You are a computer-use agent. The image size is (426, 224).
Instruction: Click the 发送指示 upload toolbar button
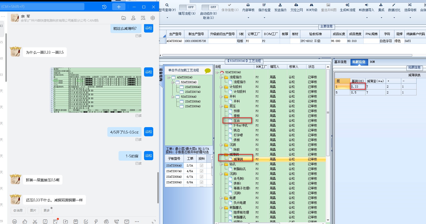coord(280,8)
